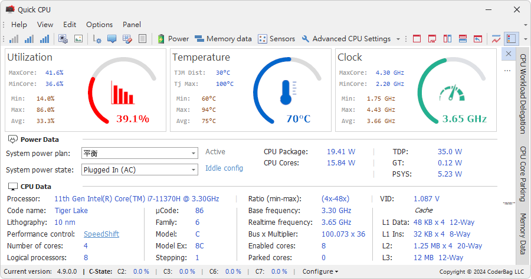Click the Ratio (4x-48x) value
The height and width of the screenshot is (279, 531).
click(x=335, y=198)
